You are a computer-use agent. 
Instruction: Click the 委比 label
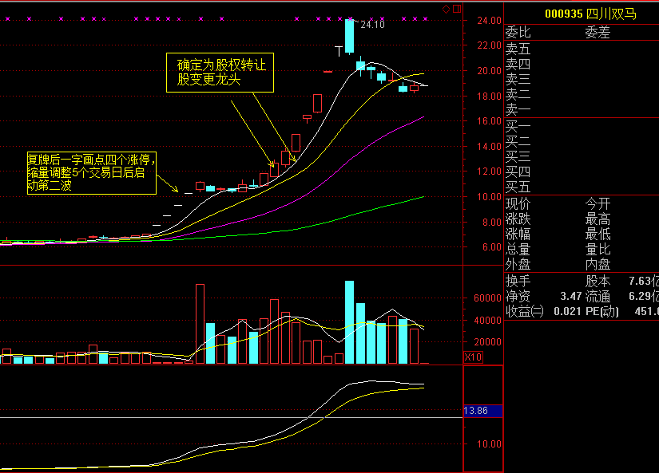[x=518, y=33]
